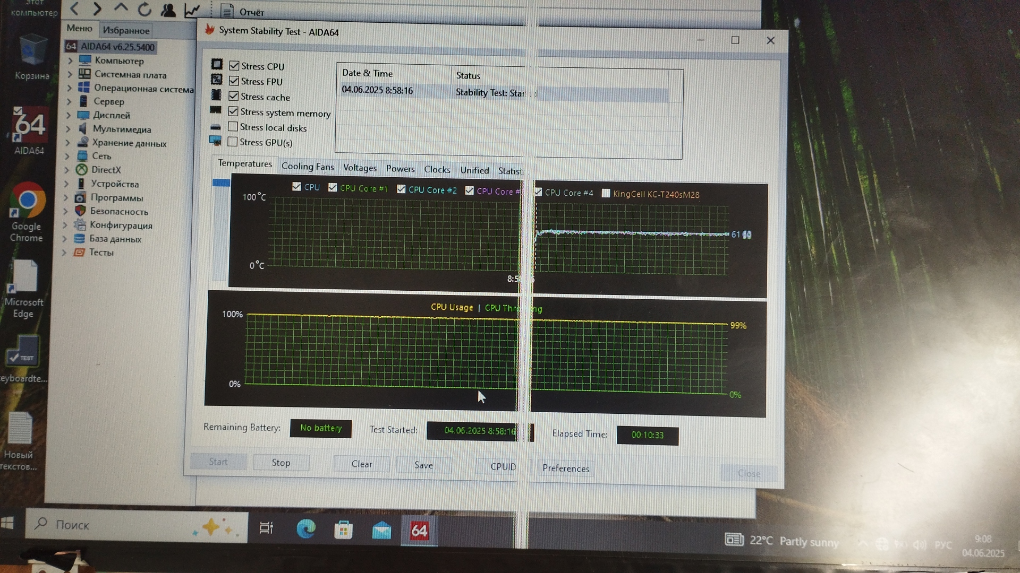Disable the Stress FPU checkbox

[x=234, y=81]
